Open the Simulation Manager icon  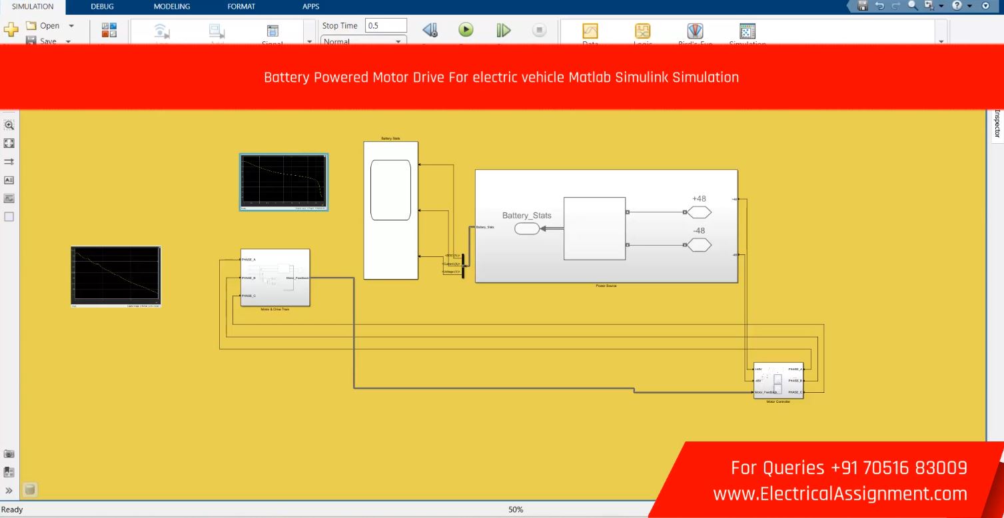pos(748,31)
